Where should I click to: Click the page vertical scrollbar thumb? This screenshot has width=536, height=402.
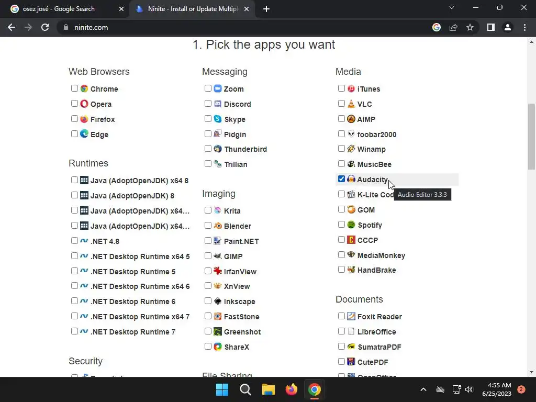(x=531, y=137)
